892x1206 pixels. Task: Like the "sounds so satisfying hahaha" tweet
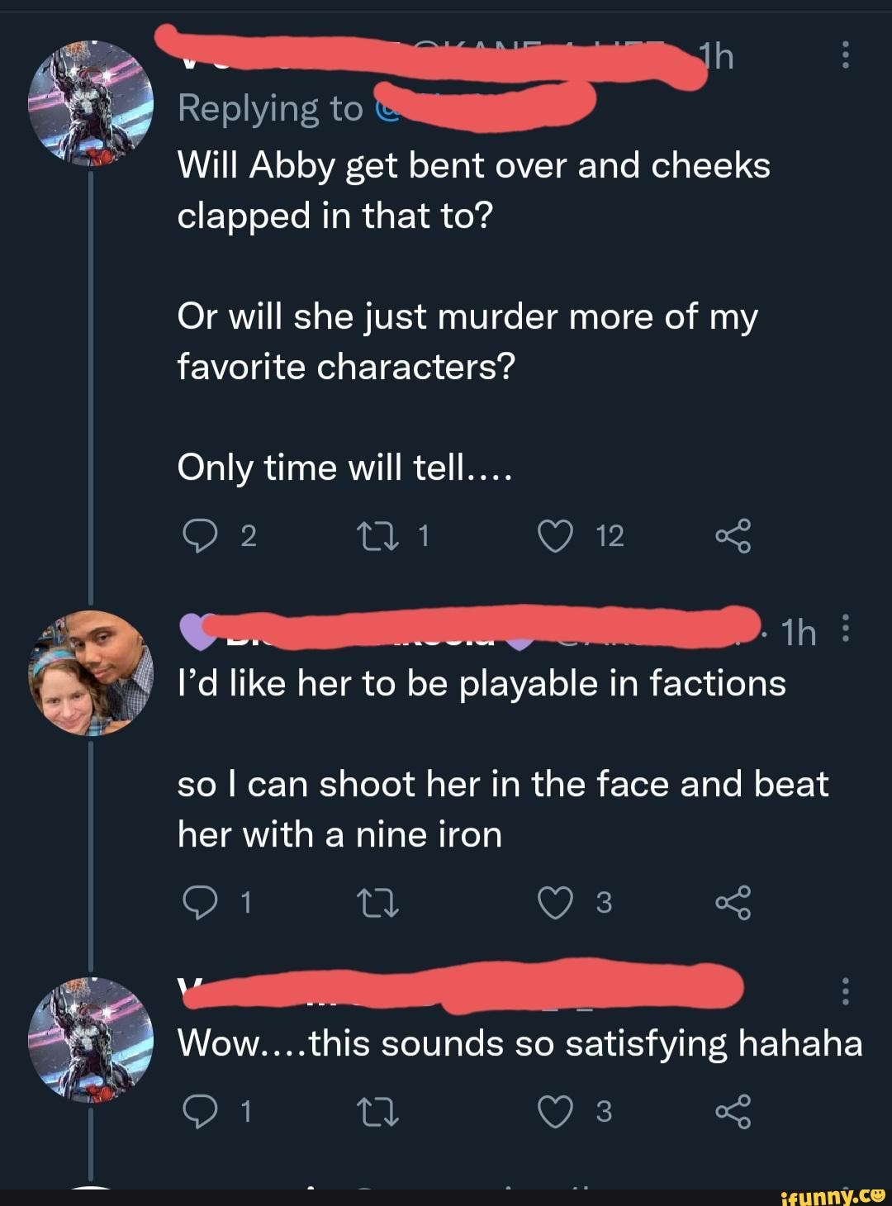pyautogui.click(x=555, y=1112)
